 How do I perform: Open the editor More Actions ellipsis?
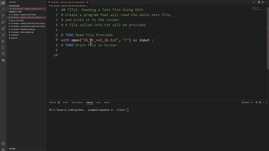pyautogui.click(x=266, y=2)
